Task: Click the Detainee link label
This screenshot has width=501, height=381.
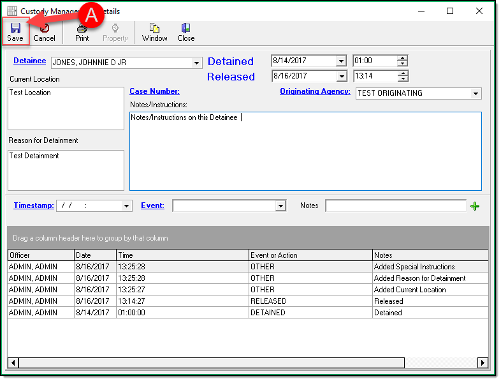Action: click(x=29, y=61)
